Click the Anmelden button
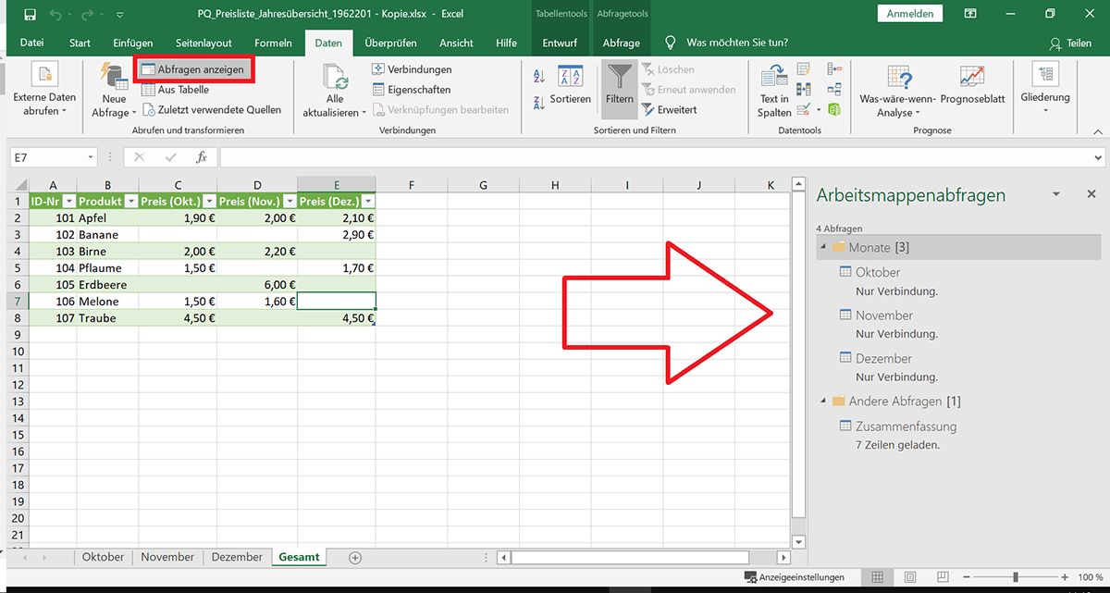The image size is (1110, 593). [x=909, y=14]
